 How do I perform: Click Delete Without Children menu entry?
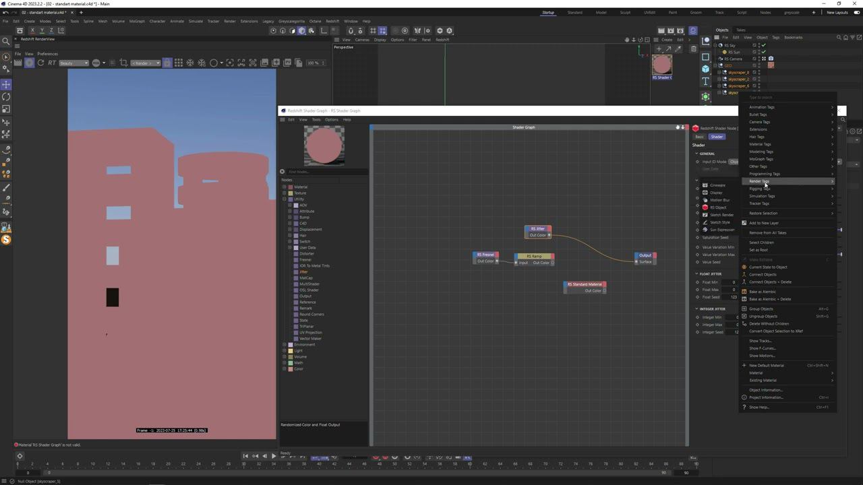(769, 324)
